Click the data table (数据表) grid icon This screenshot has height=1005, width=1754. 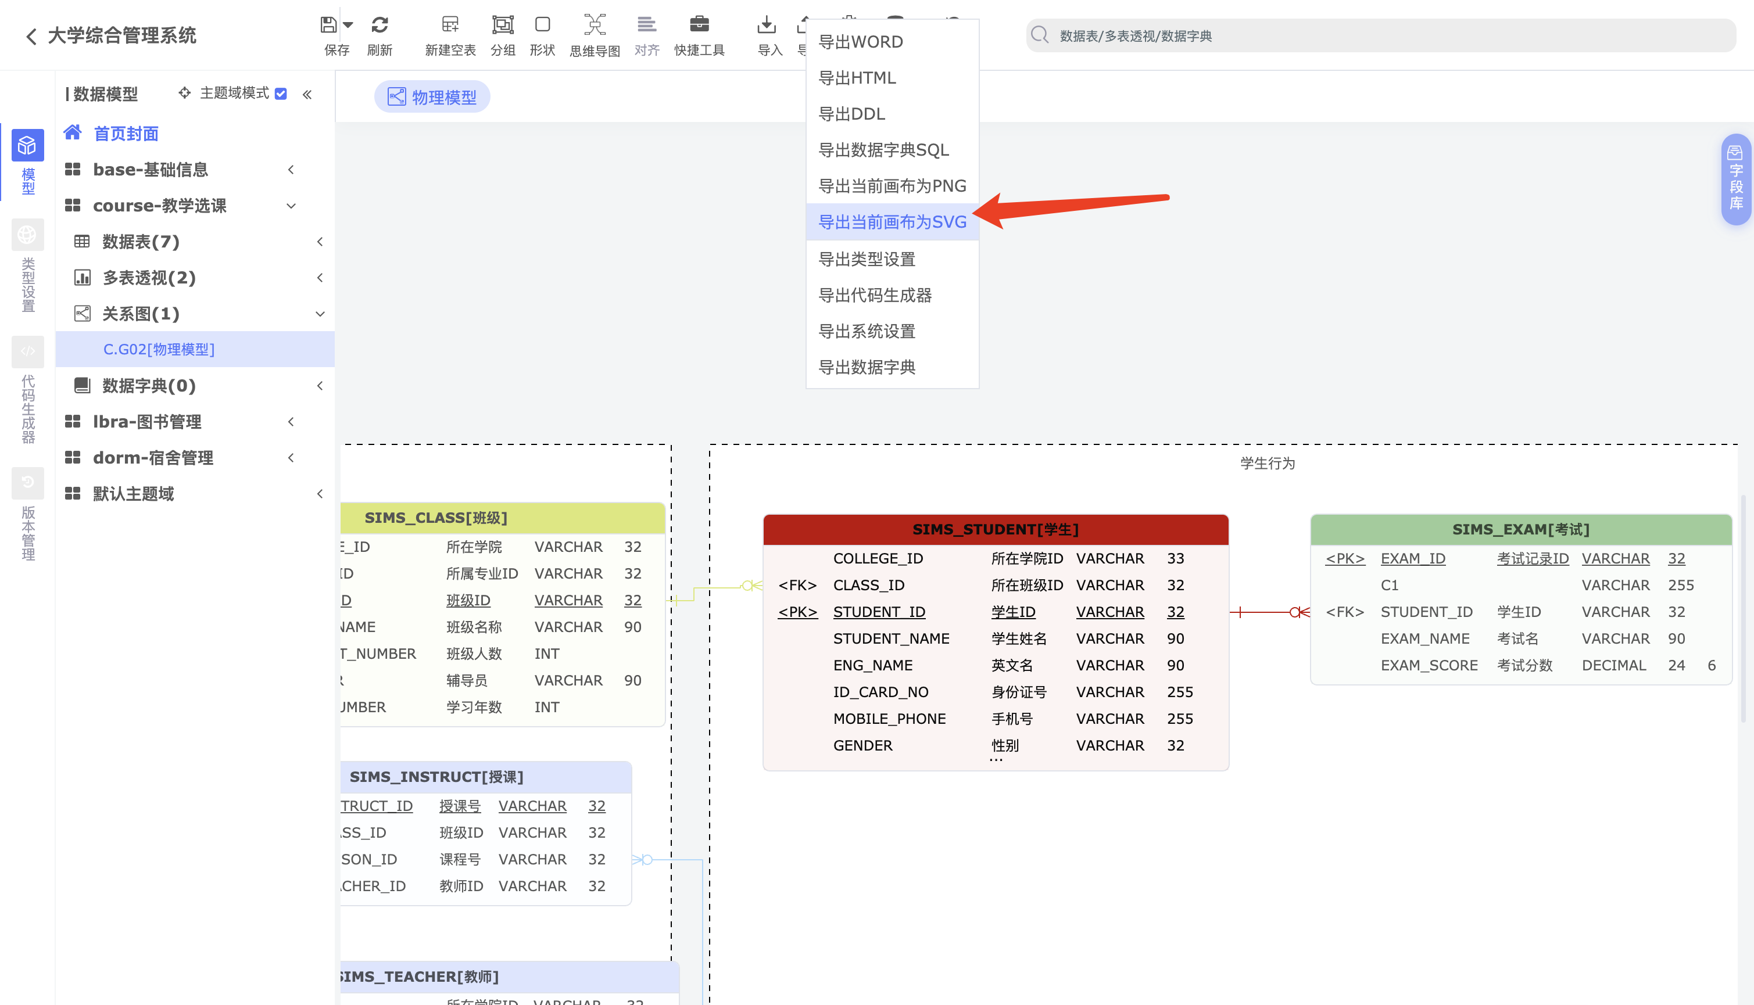(82, 242)
